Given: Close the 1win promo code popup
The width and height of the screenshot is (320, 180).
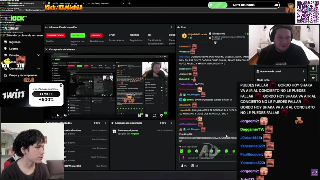Looking at the screenshot, I should pyautogui.click(x=61, y=85).
